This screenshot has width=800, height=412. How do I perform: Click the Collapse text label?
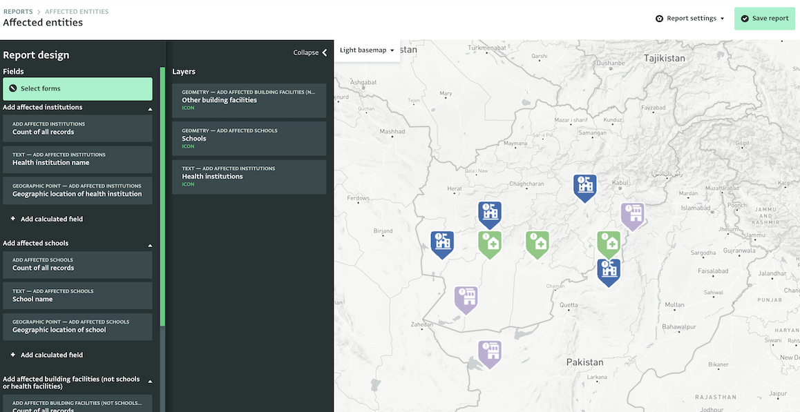pyautogui.click(x=305, y=52)
